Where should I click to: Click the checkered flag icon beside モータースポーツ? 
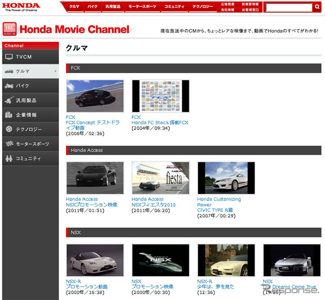click(9, 143)
